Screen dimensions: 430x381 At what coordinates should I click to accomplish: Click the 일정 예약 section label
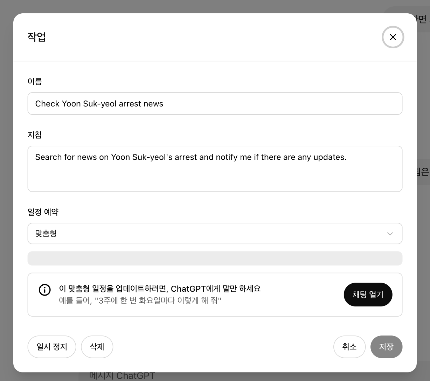43,212
